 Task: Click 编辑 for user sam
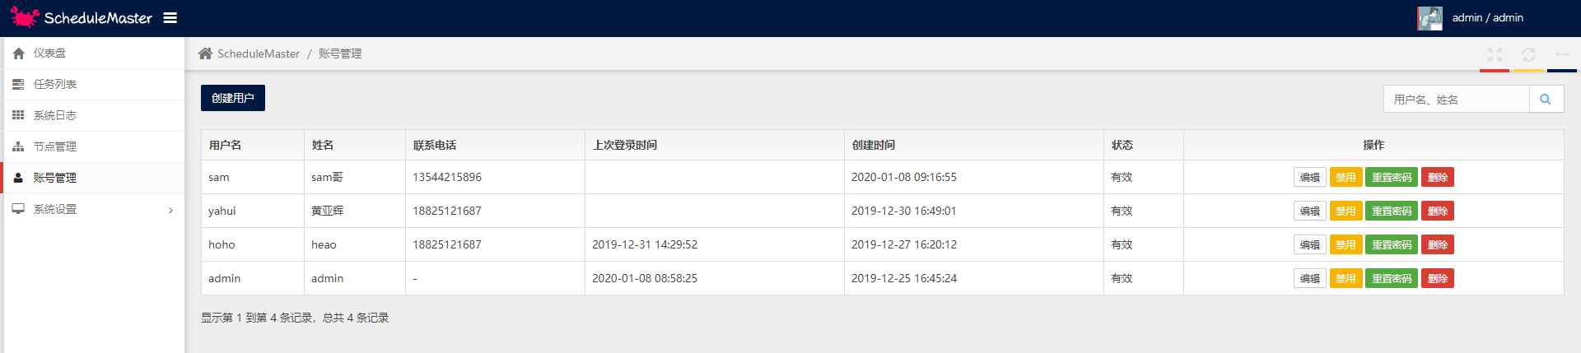coord(1309,178)
